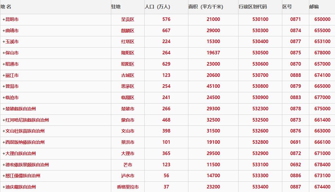
Task: Click the 香格里拉市 seat link
Action: (x=128, y=187)
